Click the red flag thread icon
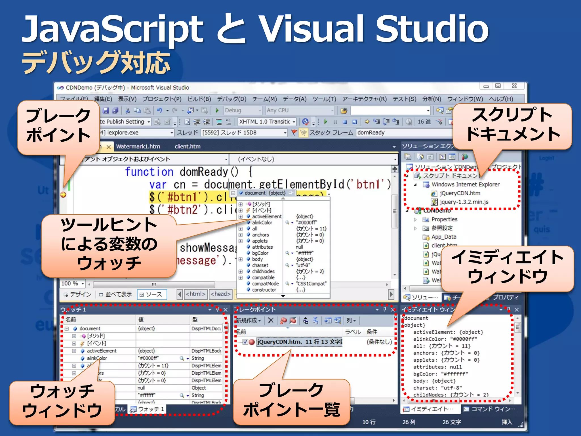The image size is (581, 436). click(x=294, y=133)
